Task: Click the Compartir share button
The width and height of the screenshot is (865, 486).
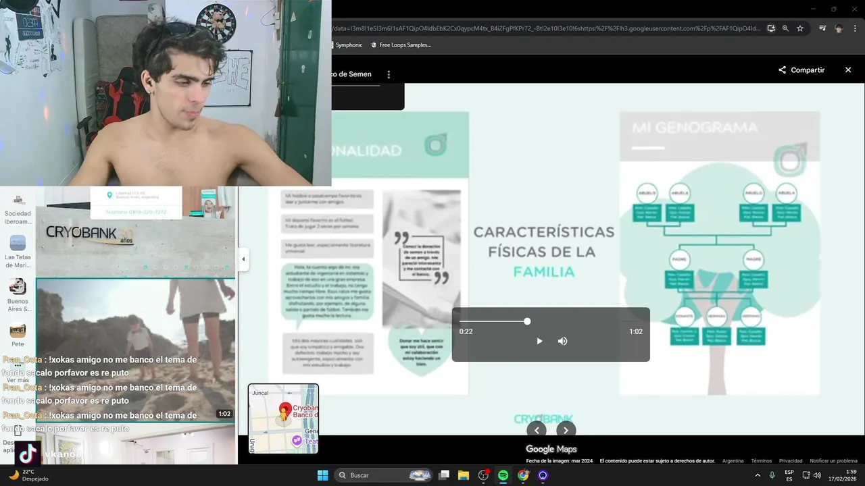Action: 801,70
